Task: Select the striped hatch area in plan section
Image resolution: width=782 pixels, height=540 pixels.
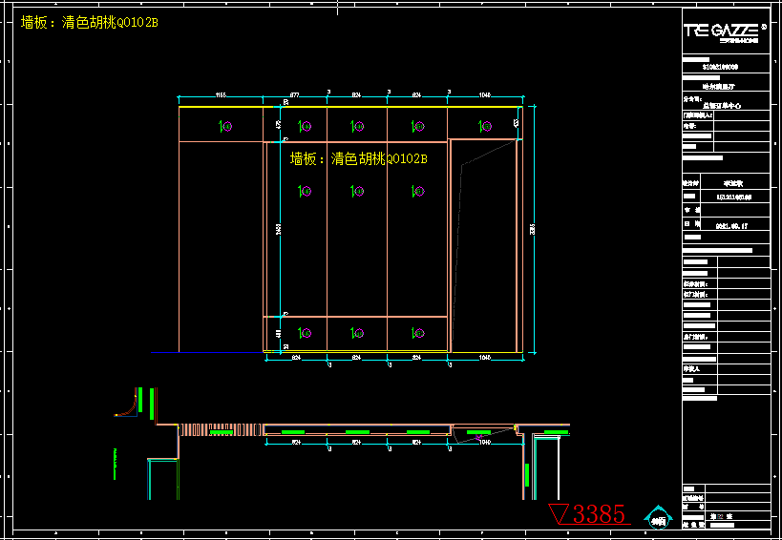Action: tap(194, 429)
